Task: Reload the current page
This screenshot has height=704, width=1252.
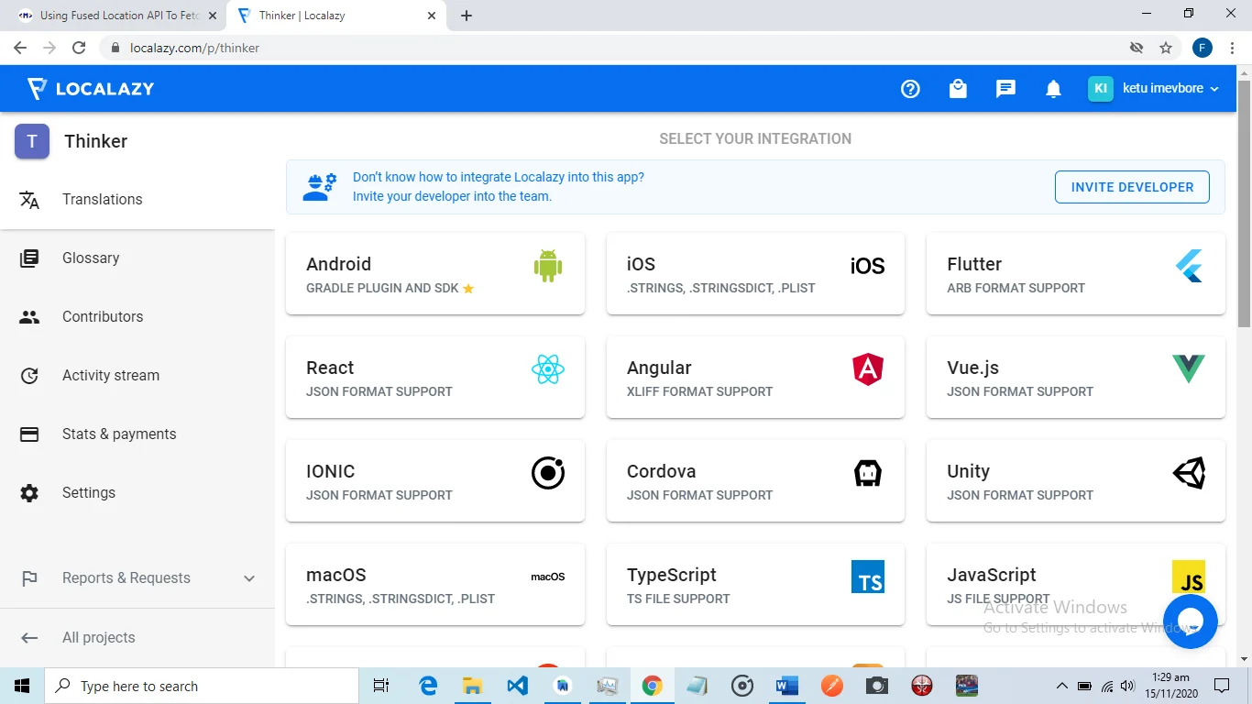Action: click(x=79, y=48)
